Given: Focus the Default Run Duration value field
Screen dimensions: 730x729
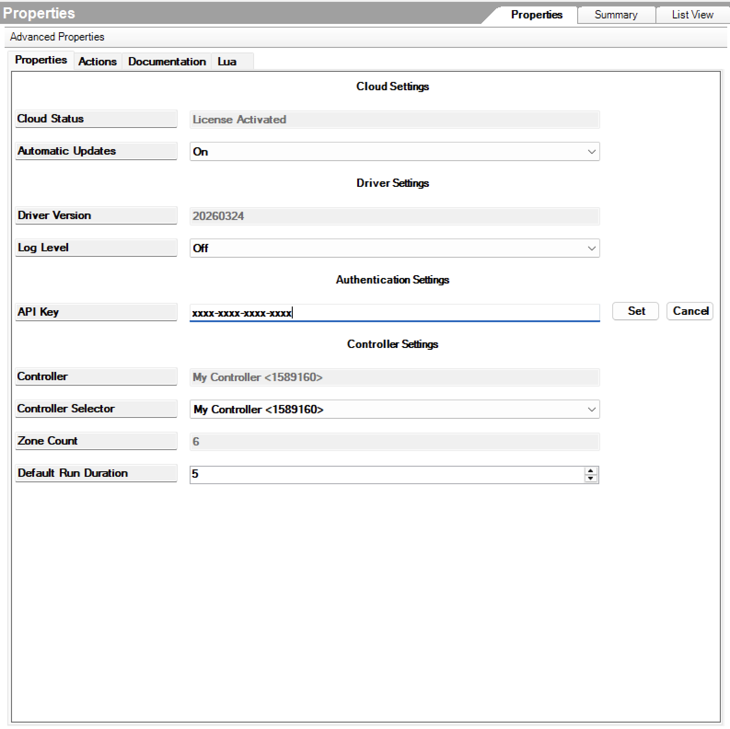Looking at the screenshot, I should click(387, 474).
